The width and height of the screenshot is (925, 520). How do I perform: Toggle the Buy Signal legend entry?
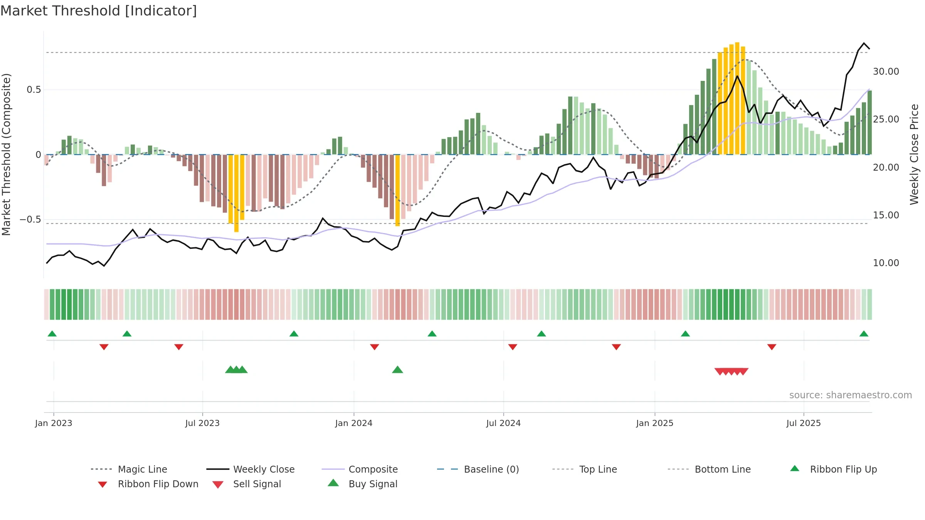[362, 484]
